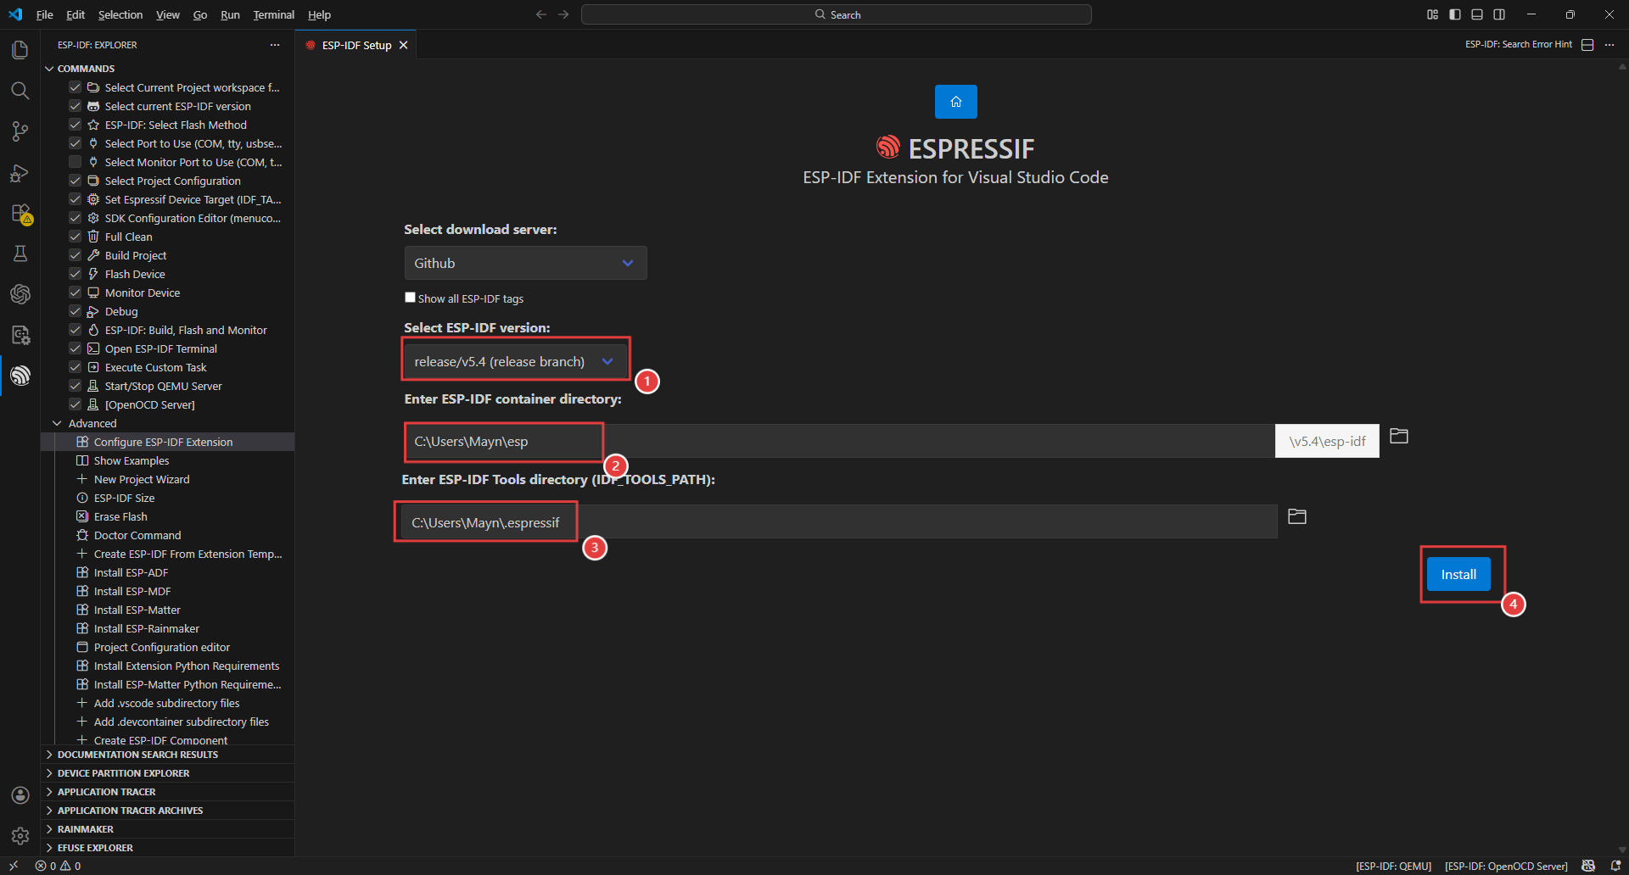Toggle checkbox beside Monitor Device
The width and height of the screenshot is (1629, 875).
(75, 293)
